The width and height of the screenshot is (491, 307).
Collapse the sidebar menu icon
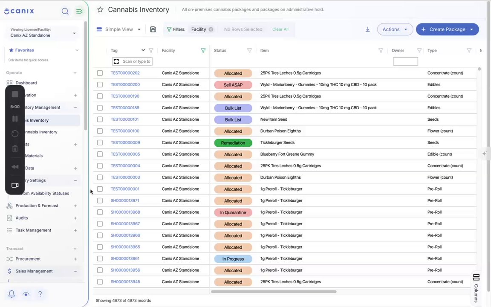[79, 11]
